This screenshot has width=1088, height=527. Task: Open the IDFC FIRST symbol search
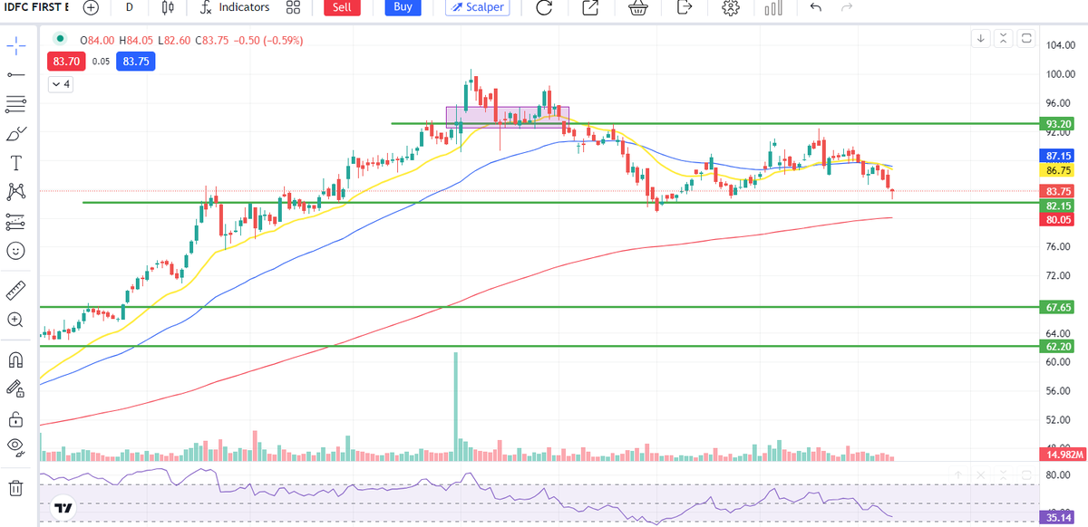[37, 7]
